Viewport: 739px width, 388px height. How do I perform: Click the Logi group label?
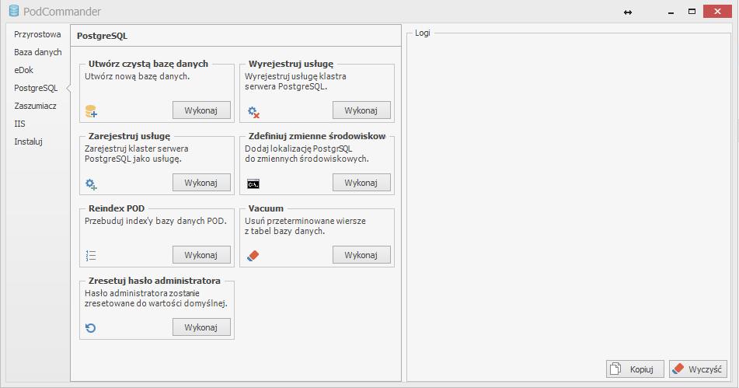click(x=422, y=33)
